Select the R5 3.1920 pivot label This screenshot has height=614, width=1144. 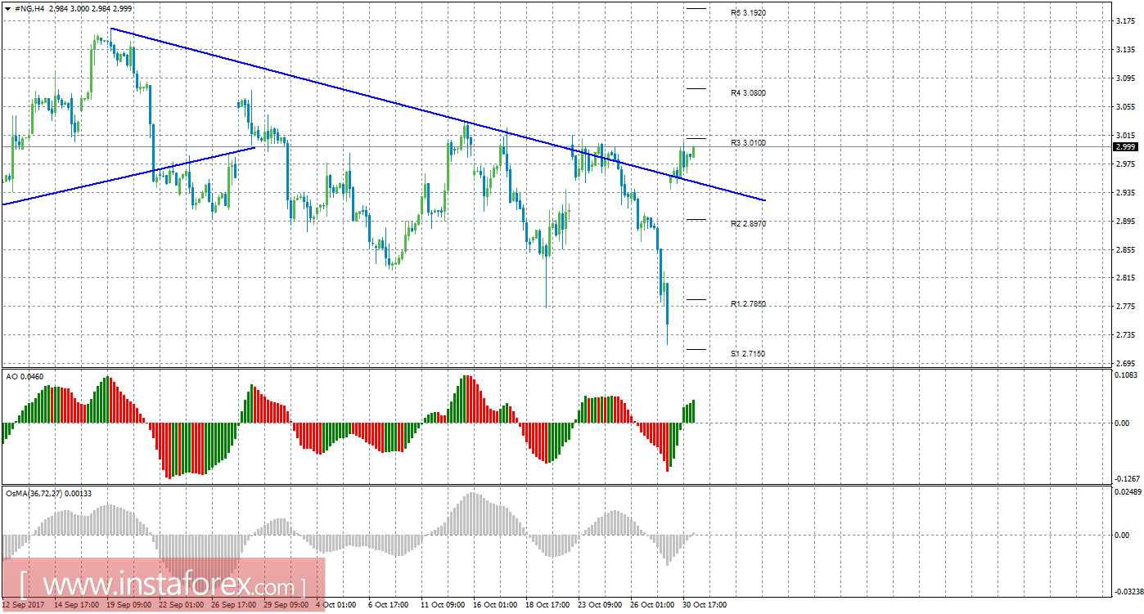(x=748, y=13)
